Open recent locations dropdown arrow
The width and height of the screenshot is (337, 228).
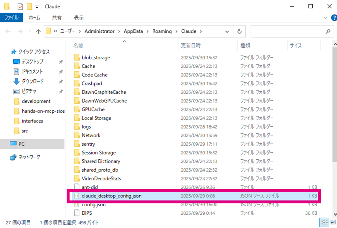click(30, 31)
